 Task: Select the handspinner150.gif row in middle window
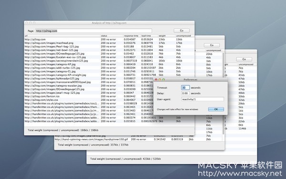[138, 139]
